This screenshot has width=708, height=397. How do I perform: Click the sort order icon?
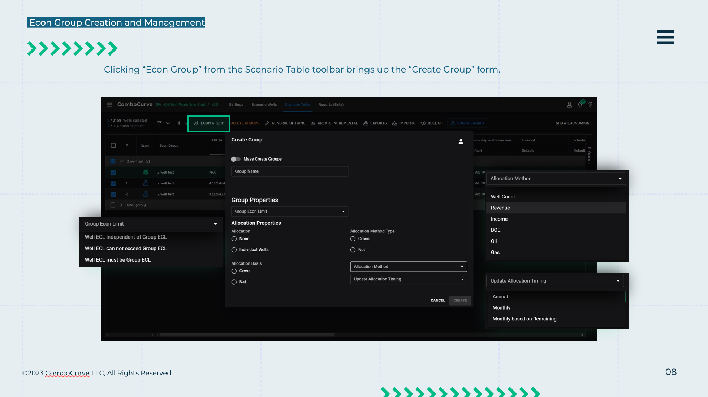(178, 123)
